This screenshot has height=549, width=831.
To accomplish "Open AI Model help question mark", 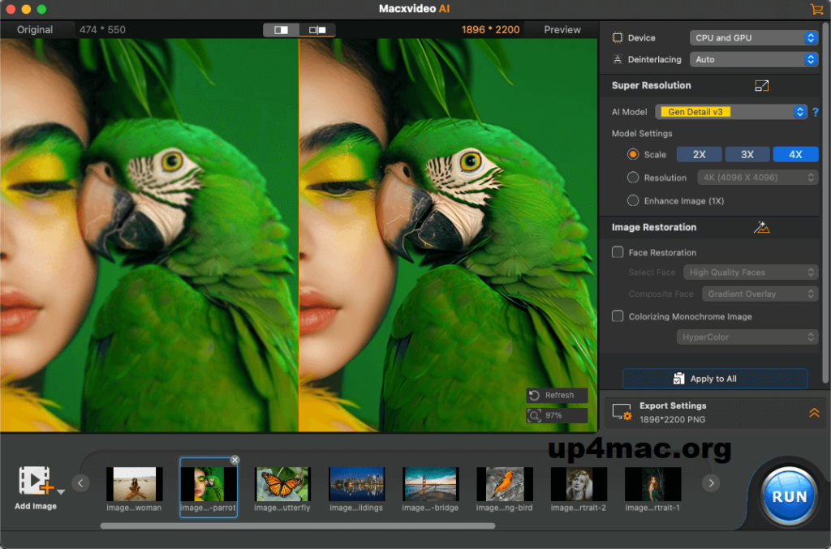I will (815, 113).
